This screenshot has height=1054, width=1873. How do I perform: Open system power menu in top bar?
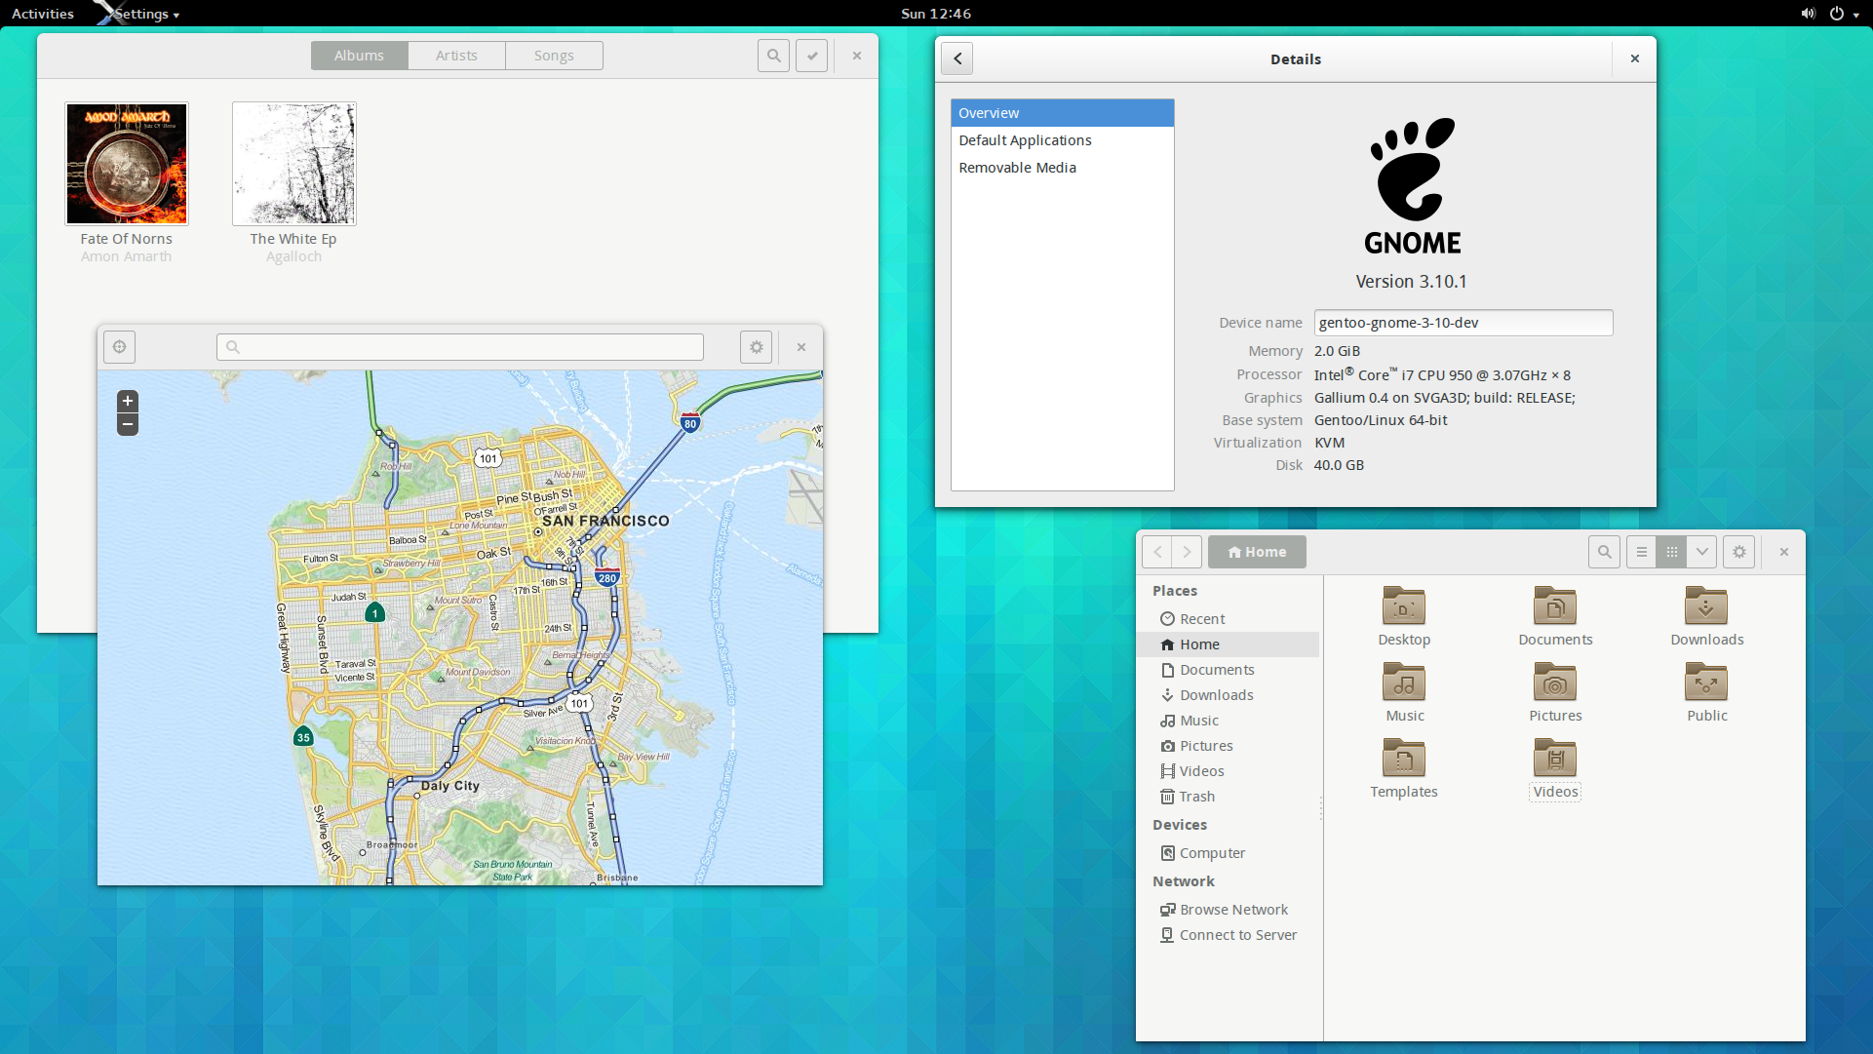click(1838, 14)
